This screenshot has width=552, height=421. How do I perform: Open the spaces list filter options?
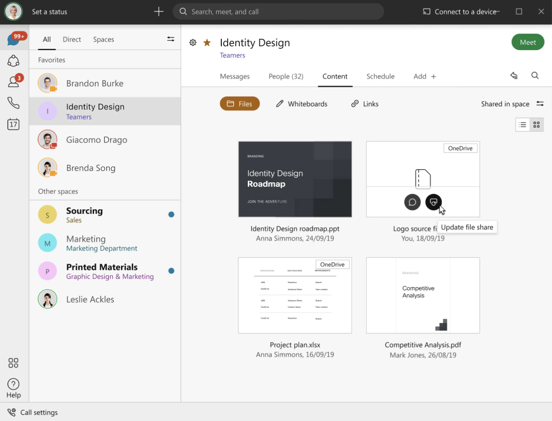[171, 39]
